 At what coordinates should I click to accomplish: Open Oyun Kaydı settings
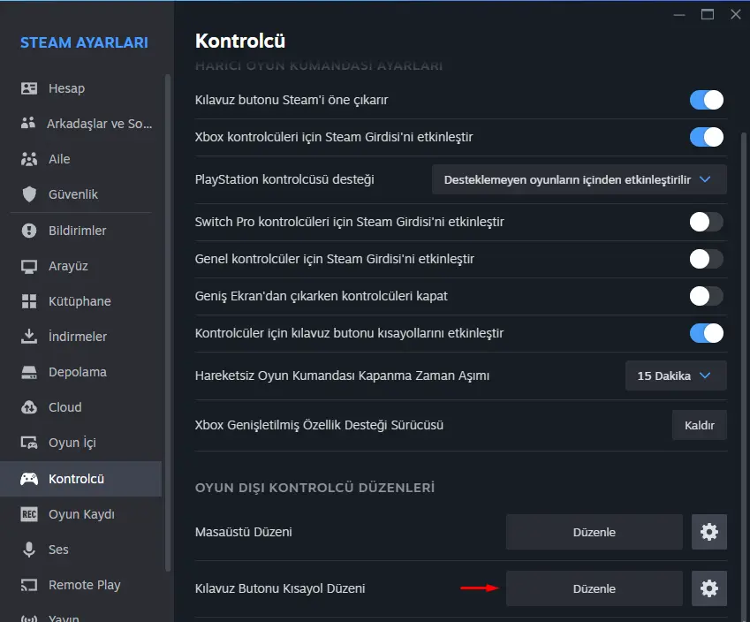pos(81,514)
